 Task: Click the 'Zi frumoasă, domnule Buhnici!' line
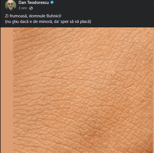(x=33, y=16)
